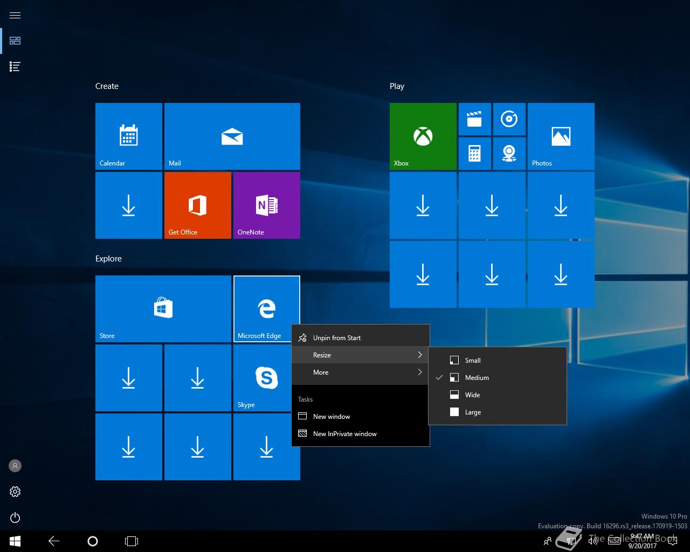The height and width of the screenshot is (552, 690).
Task: Open the green Xbox tile
Action: point(423,136)
